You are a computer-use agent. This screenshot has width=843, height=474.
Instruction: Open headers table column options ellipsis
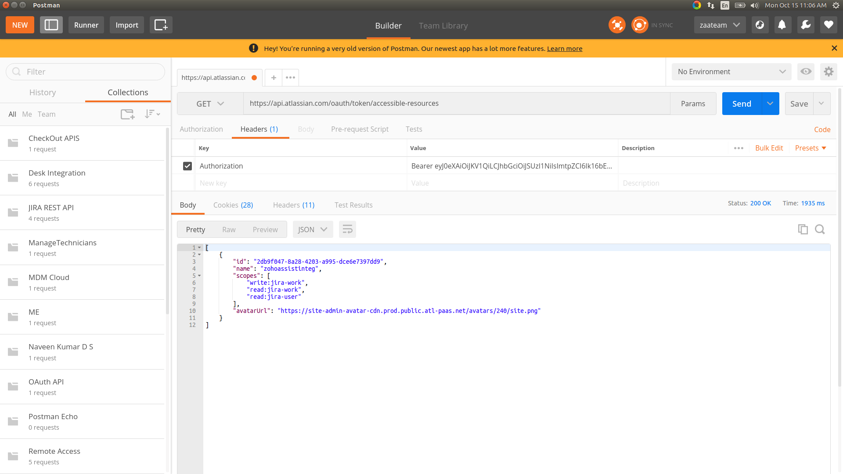[739, 148]
